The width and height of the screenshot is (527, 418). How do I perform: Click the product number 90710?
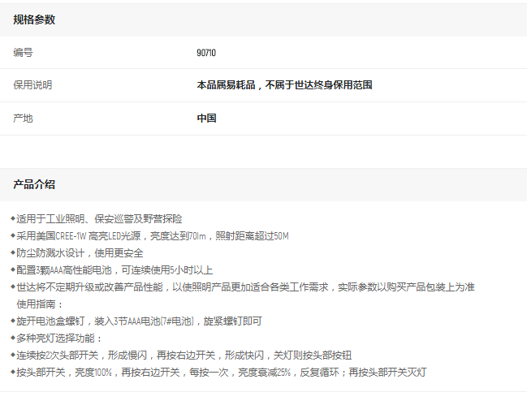206,53
